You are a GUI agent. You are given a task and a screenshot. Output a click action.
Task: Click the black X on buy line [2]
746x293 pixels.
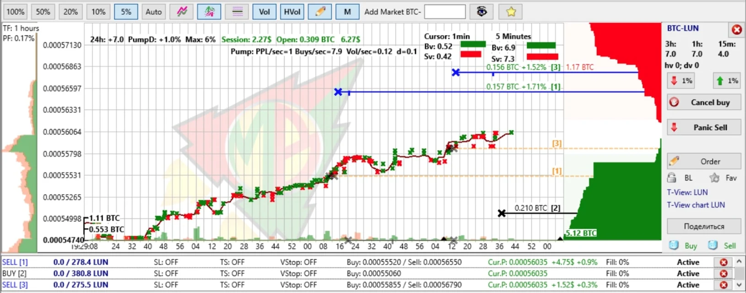click(x=502, y=213)
